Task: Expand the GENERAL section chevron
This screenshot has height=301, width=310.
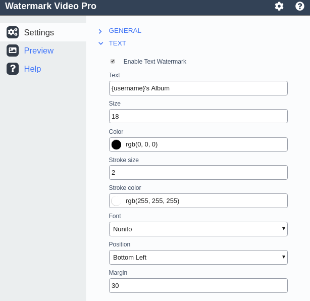Action: click(100, 31)
